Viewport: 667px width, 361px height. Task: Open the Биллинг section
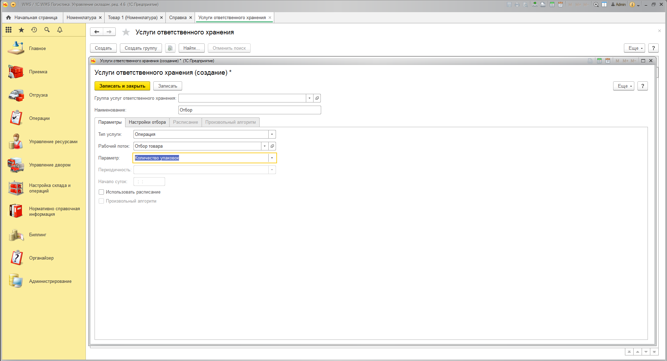coord(38,235)
